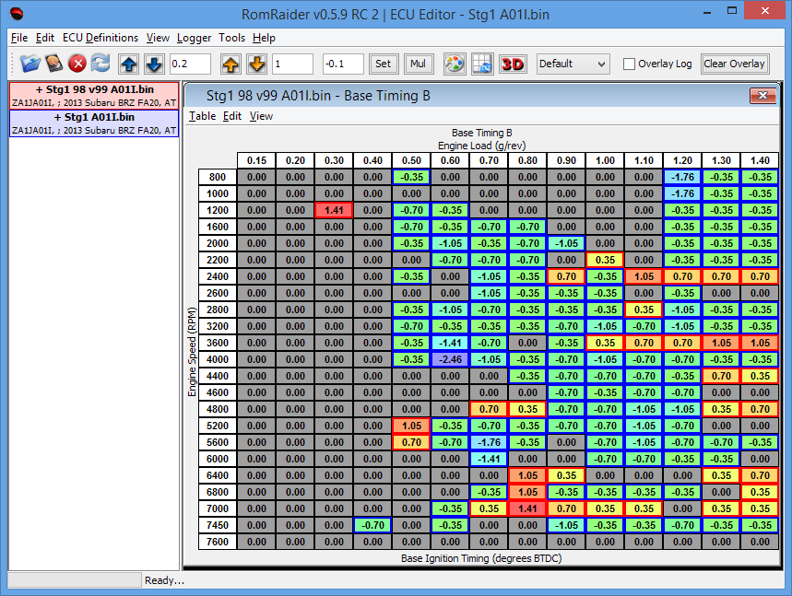The height and width of the screenshot is (596, 792).
Task: Click the Save ROM disk icon
Action: 55,64
